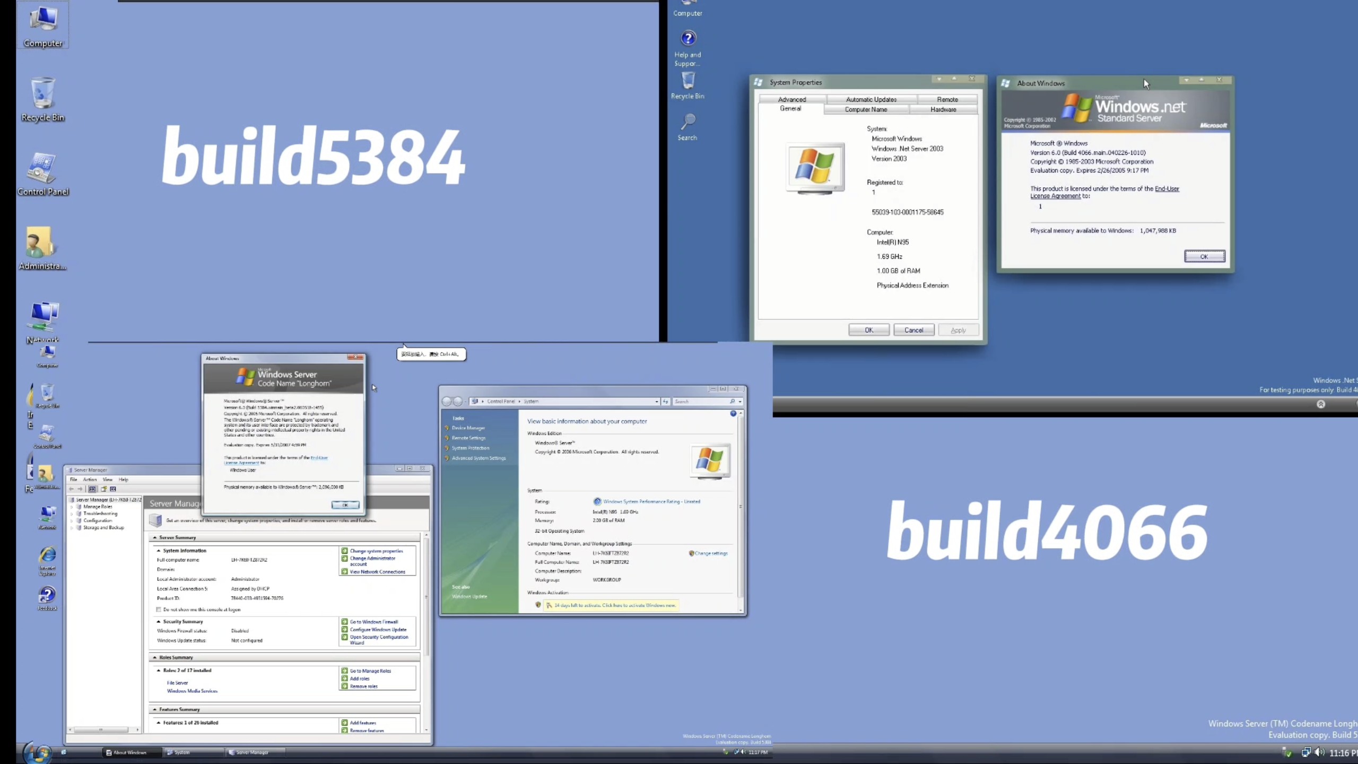Click the activate Windows now link

tap(615, 605)
